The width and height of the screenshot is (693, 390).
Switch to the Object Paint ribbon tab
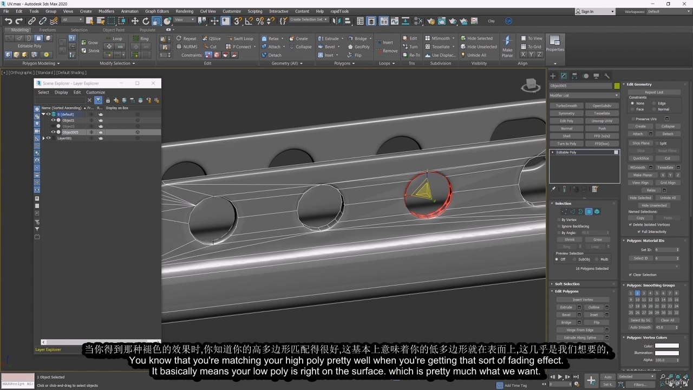(x=113, y=30)
